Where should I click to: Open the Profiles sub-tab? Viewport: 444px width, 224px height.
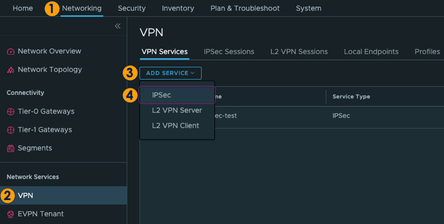coord(427,51)
